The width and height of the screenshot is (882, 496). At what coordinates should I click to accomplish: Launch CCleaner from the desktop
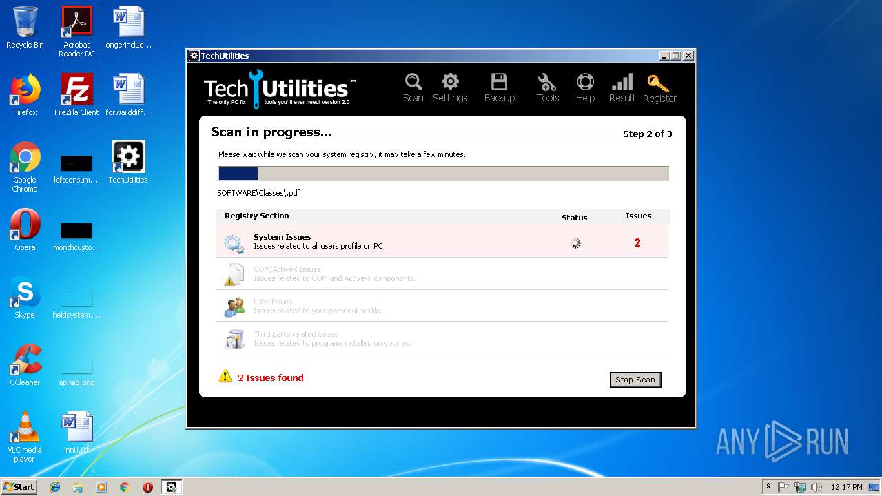[25, 365]
